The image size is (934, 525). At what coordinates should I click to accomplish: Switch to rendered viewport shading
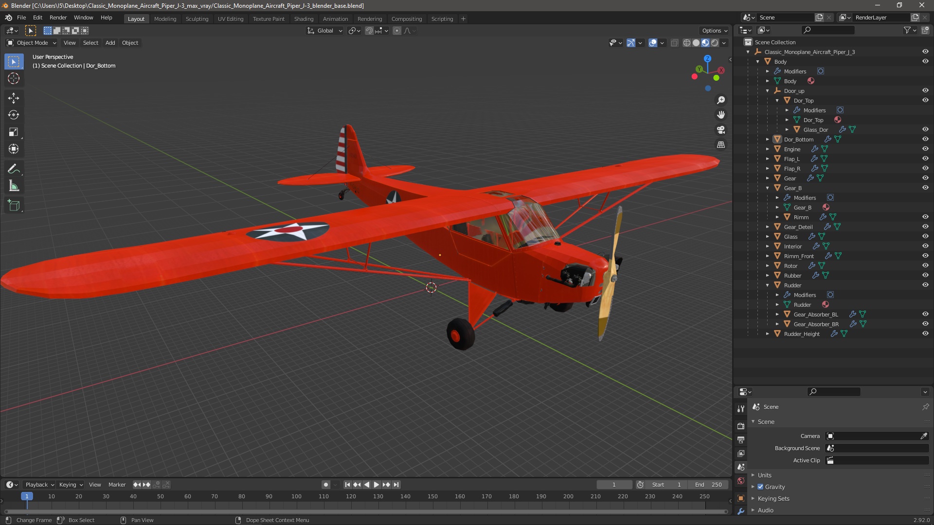715,43
